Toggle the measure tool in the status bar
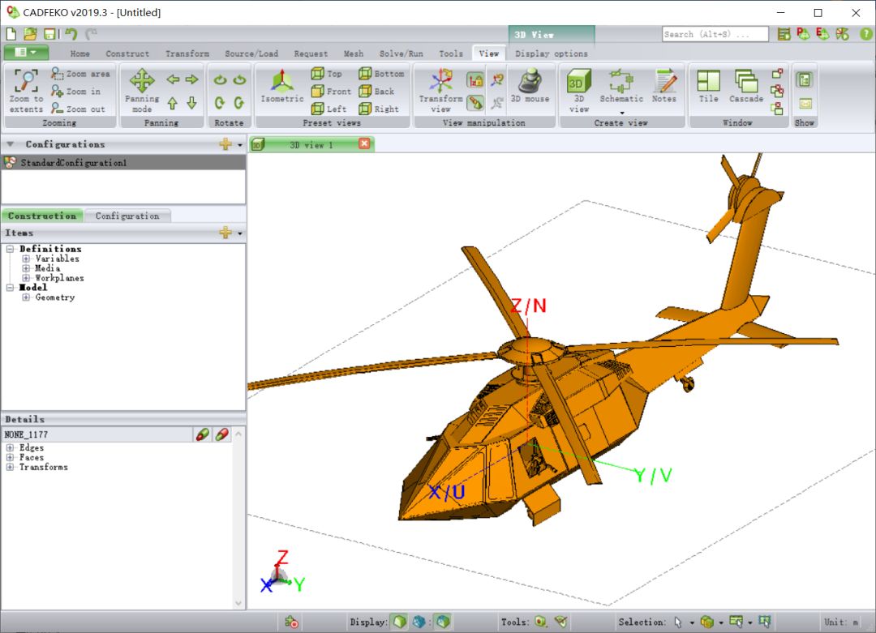876x633 pixels. click(561, 622)
